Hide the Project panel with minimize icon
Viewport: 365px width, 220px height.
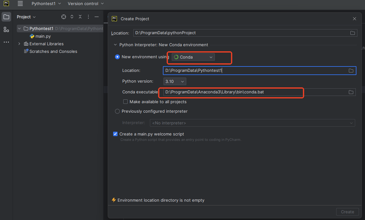(x=97, y=16)
